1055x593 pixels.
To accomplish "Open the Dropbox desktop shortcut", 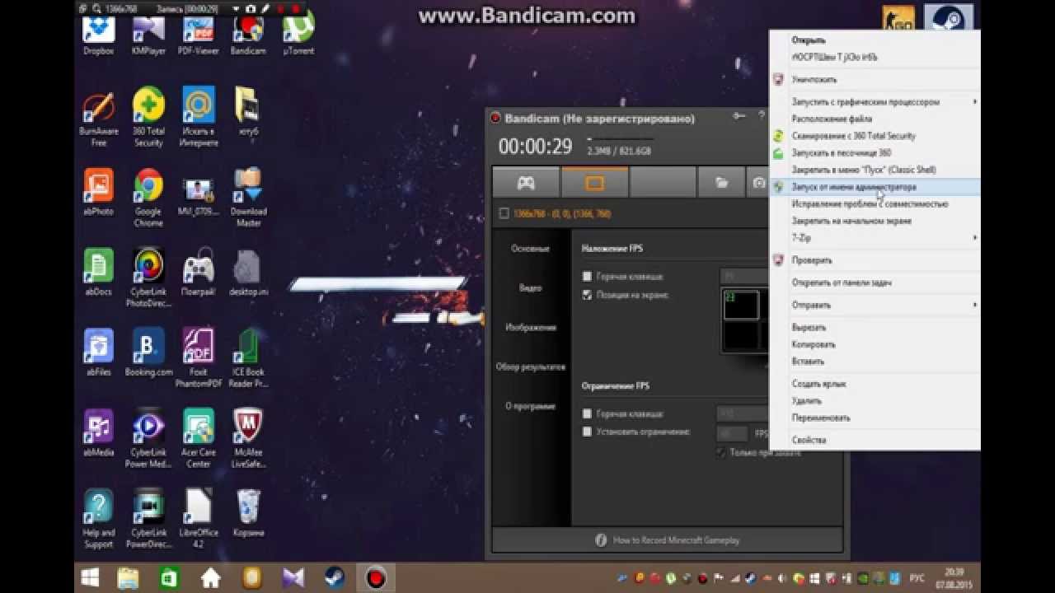I will [x=98, y=35].
